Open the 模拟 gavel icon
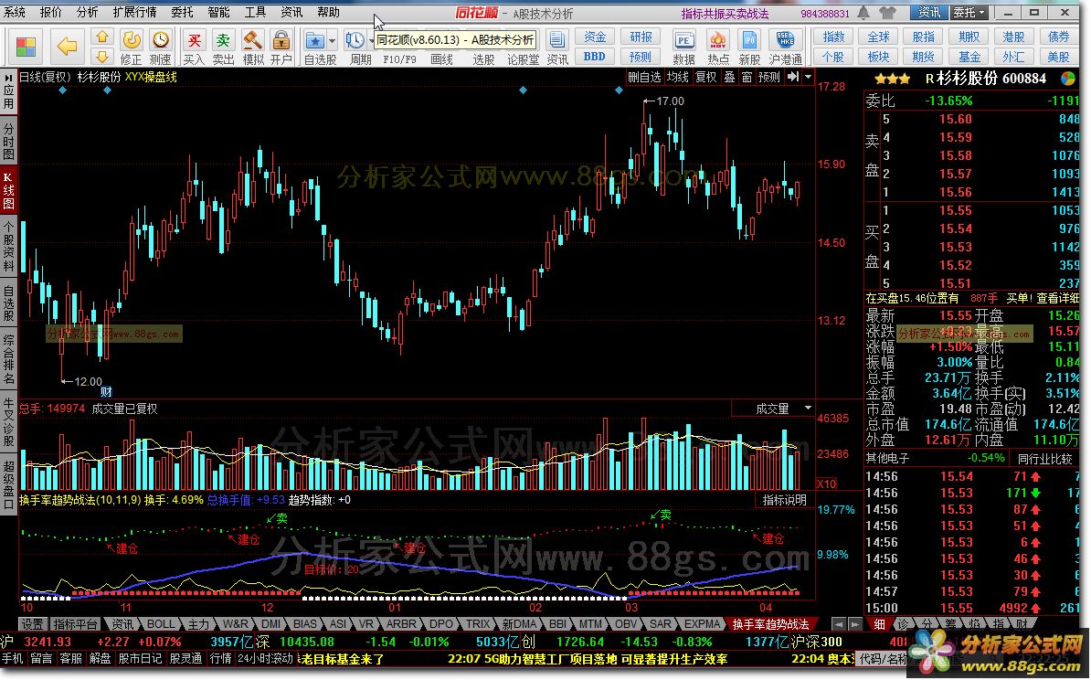 252,40
